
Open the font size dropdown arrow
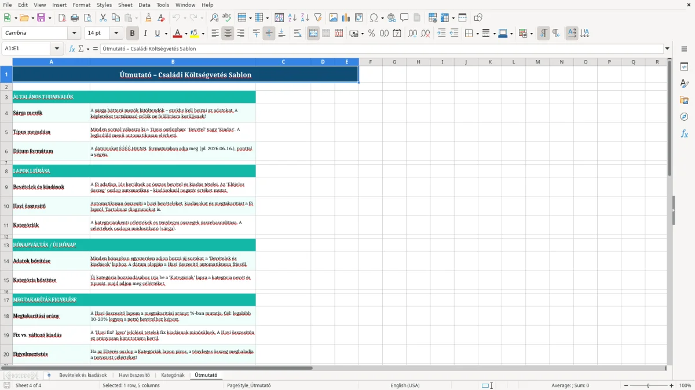pyautogui.click(x=116, y=34)
